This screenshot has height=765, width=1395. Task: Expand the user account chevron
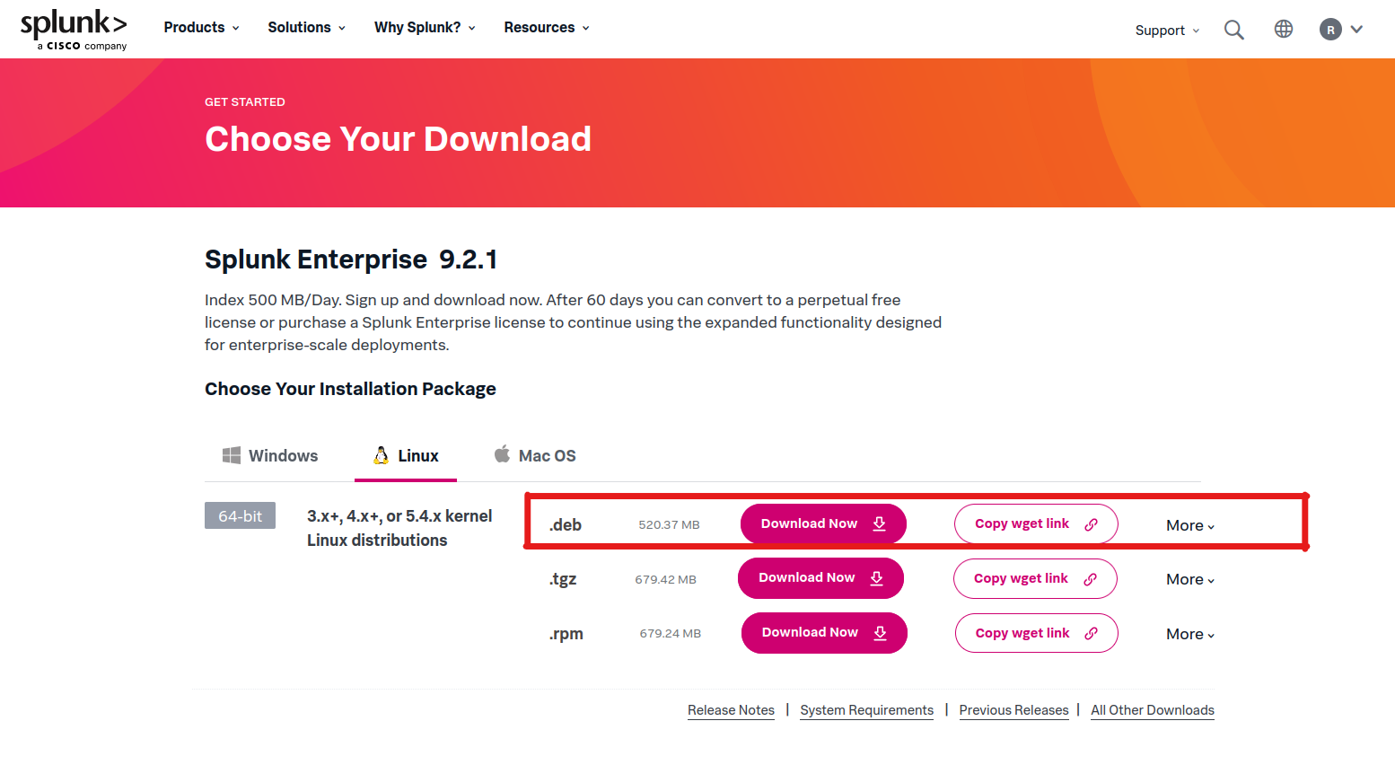(1356, 30)
